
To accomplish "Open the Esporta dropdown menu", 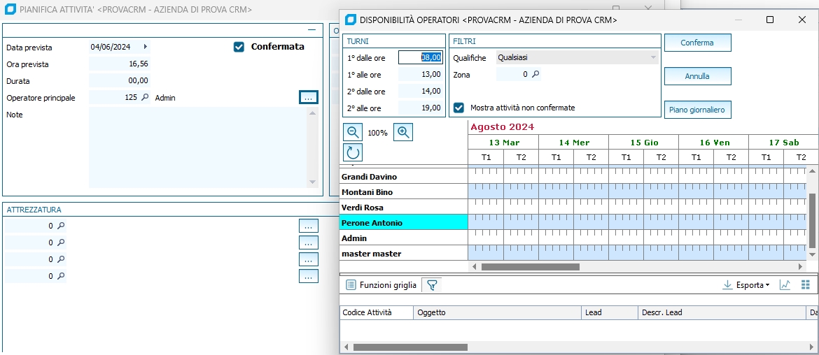I will (746, 284).
